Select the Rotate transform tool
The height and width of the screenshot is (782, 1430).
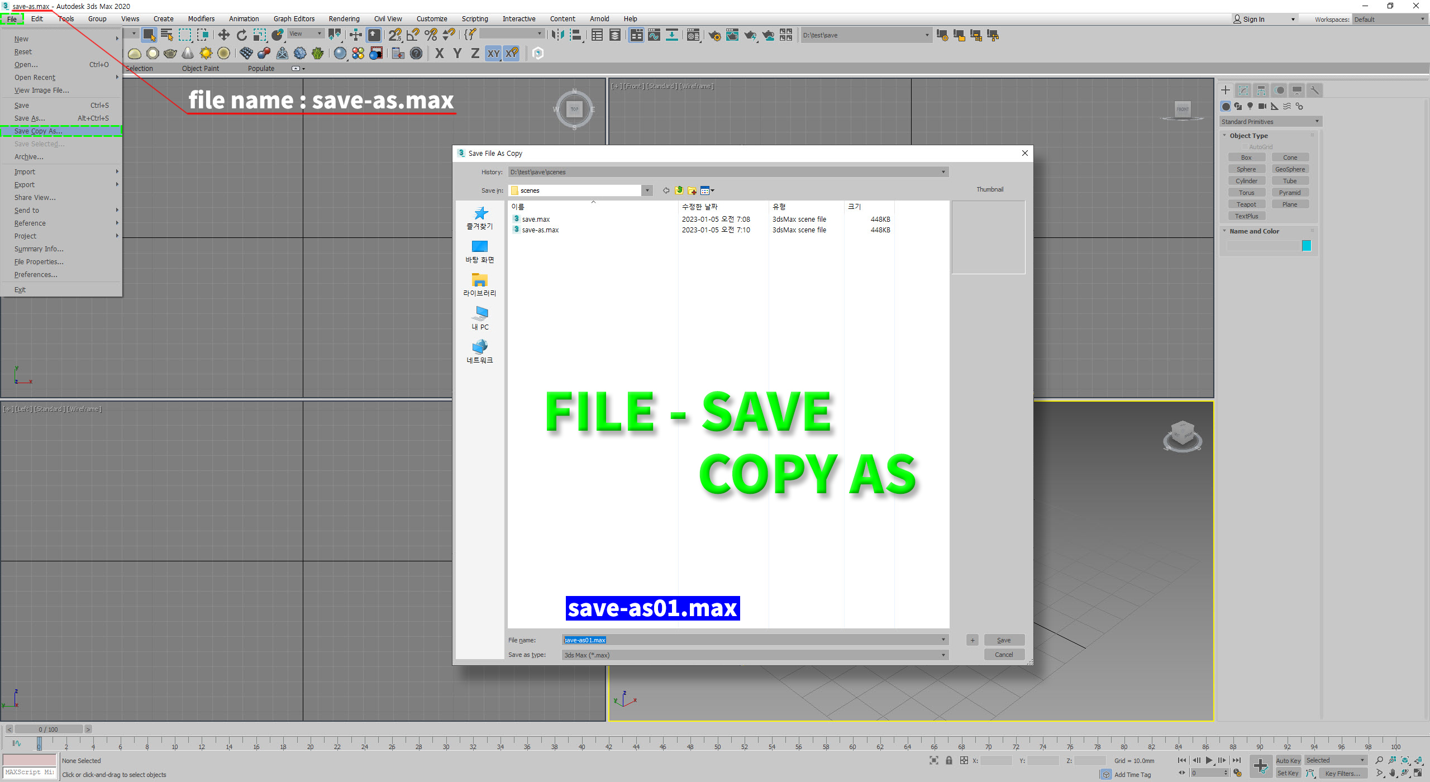pos(241,35)
